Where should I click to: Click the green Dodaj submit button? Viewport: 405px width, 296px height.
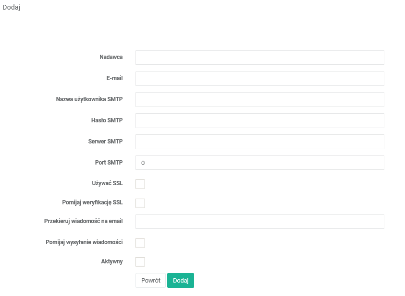coord(181,281)
